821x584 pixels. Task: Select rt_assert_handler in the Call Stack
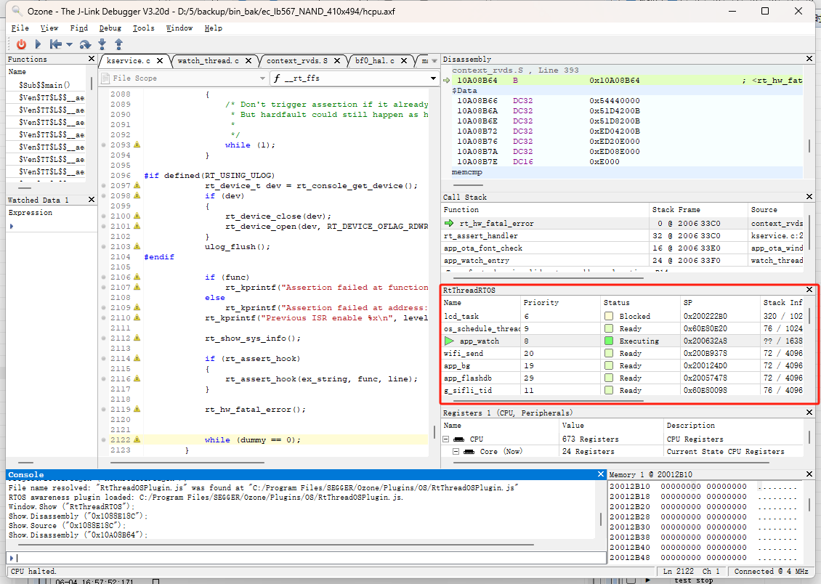point(623,236)
